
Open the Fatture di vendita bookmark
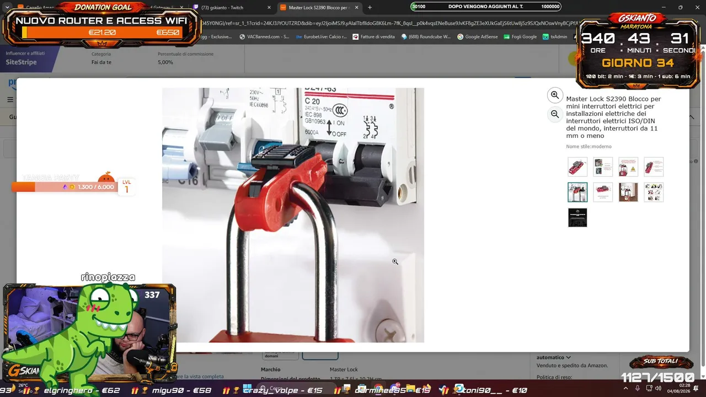pyautogui.click(x=373, y=36)
